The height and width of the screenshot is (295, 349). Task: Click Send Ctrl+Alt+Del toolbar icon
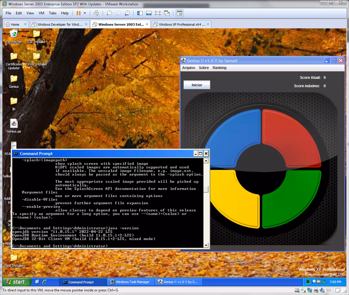[96, 13]
